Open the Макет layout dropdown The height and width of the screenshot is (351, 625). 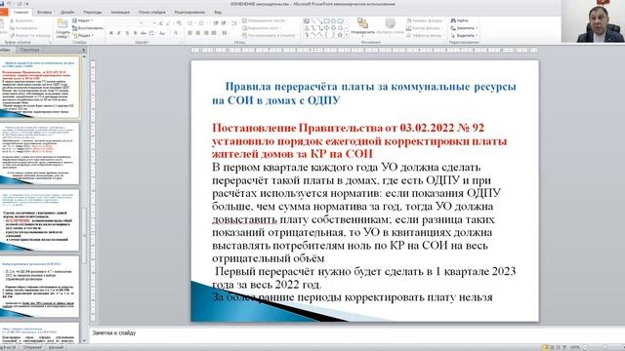pos(82,20)
